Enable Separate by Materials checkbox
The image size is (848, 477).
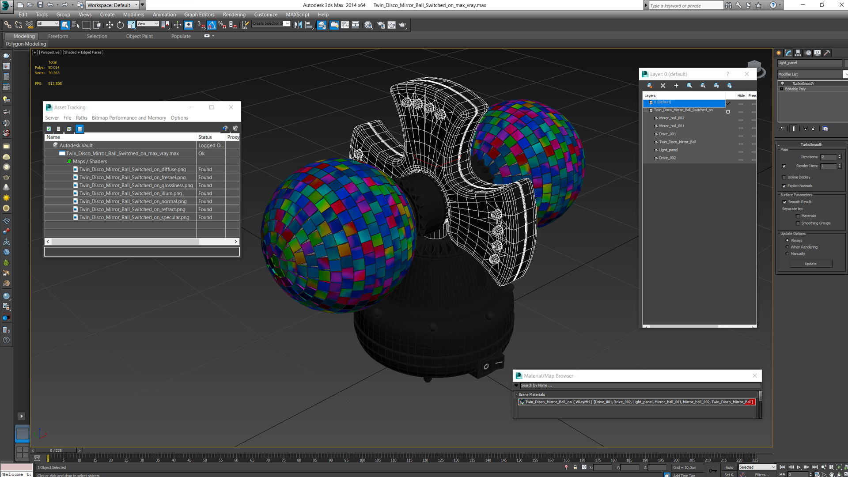coord(798,216)
